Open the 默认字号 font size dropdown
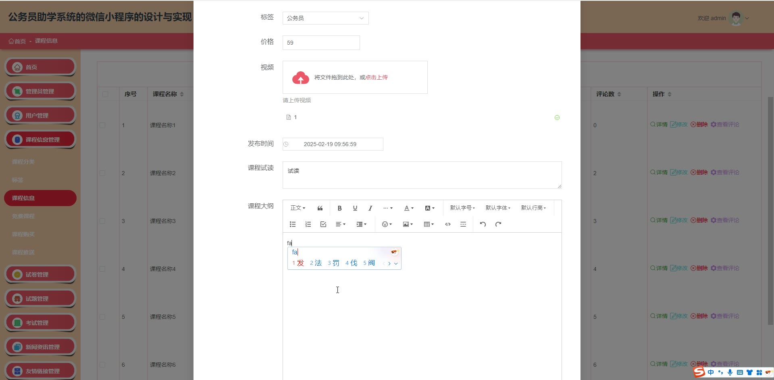This screenshot has height=380, width=774. [462, 208]
